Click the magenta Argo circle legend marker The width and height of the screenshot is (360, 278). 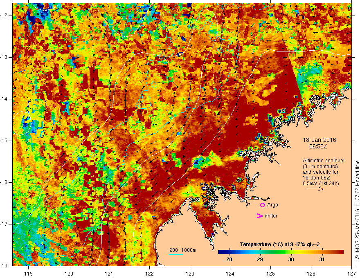(x=262, y=205)
